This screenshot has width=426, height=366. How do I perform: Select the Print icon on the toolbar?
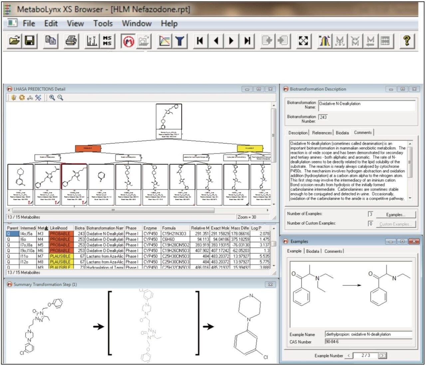pos(71,41)
